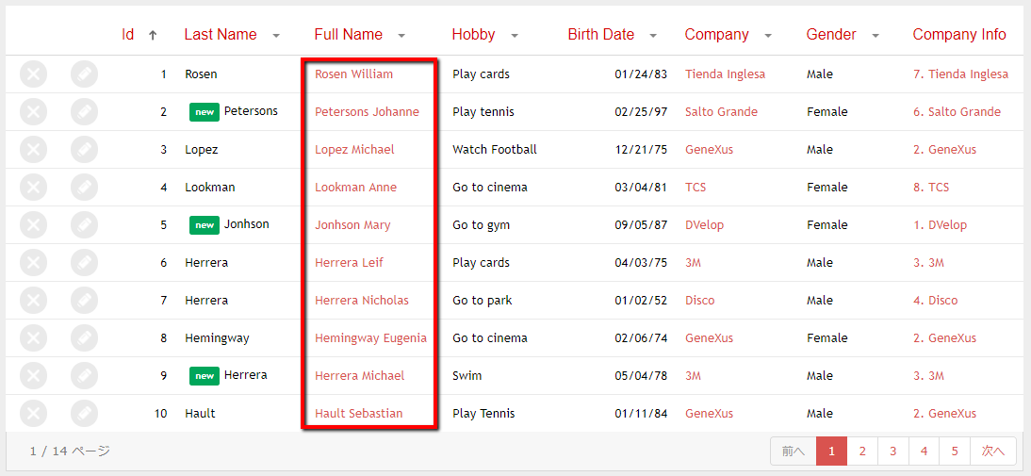This screenshot has width=1031, height=476.
Task: Delete the Lookman row using X icon
Action: [x=33, y=188]
